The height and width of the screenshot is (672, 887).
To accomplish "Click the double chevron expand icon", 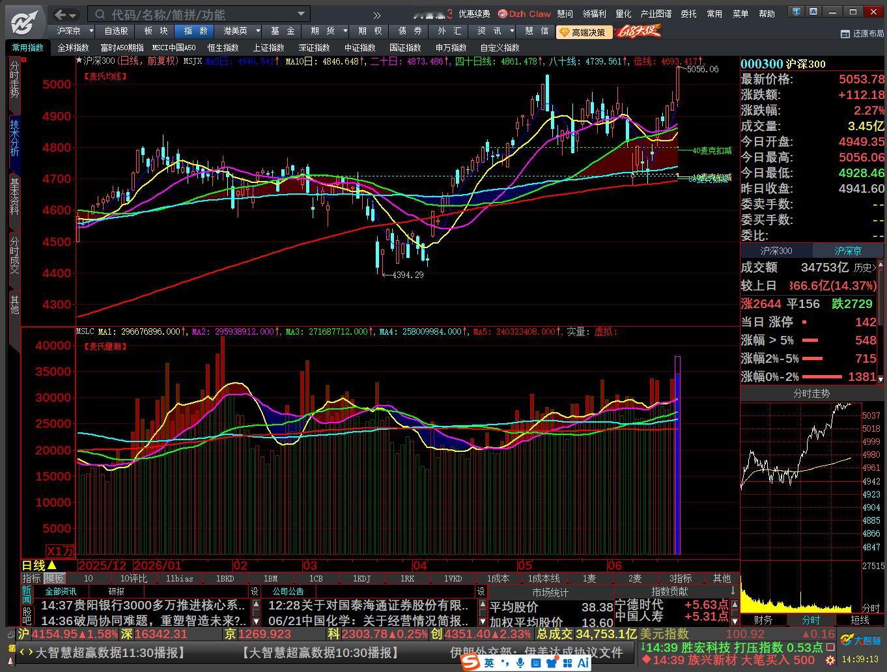I will [377, 15].
